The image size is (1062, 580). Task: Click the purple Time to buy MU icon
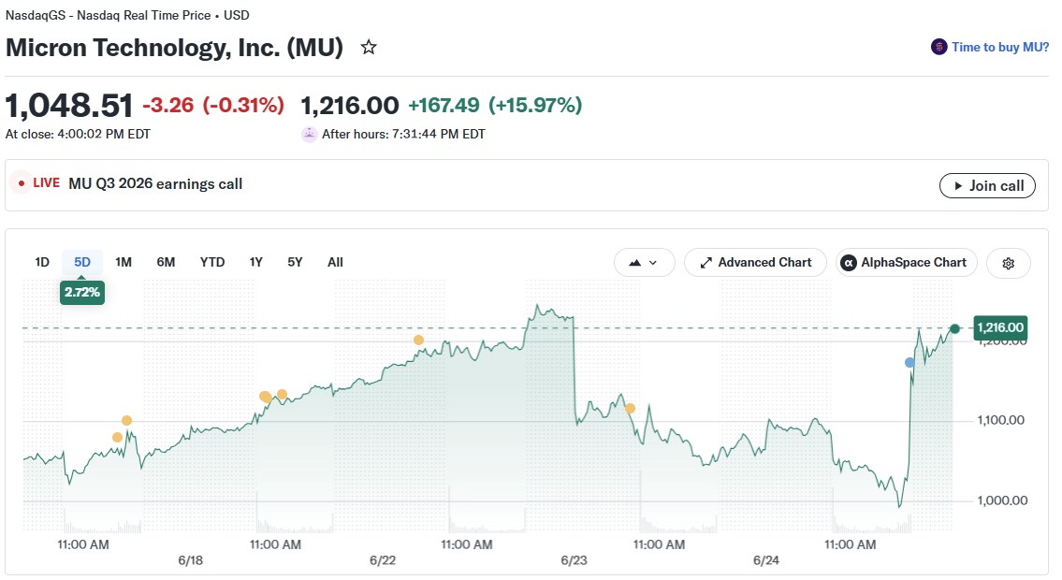pos(938,47)
